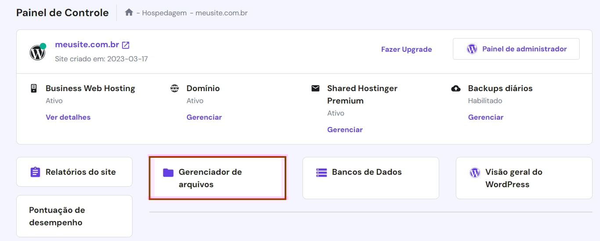Click the home icon in breadcrumb

(129, 12)
